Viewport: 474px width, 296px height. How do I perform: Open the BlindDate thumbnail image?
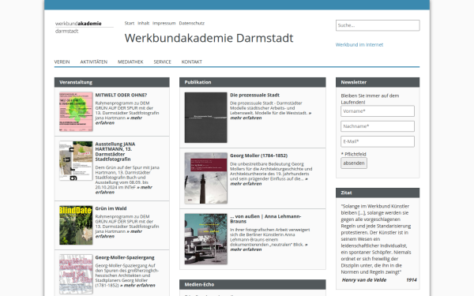pyautogui.click(x=76, y=225)
